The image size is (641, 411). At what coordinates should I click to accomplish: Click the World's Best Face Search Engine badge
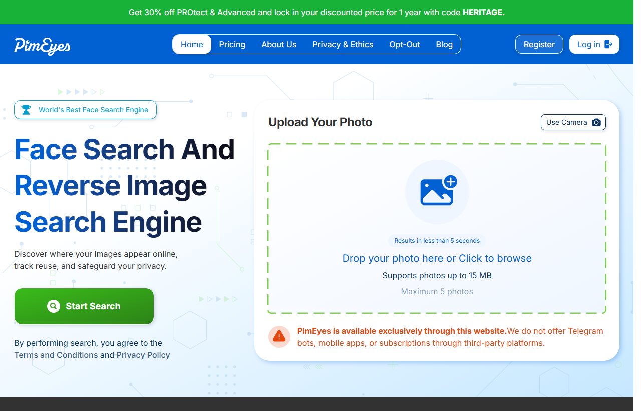pos(85,110)
